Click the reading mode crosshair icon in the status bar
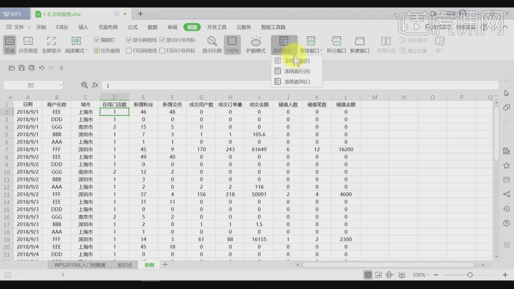The image size is (514, 289). tap(390, 275)
